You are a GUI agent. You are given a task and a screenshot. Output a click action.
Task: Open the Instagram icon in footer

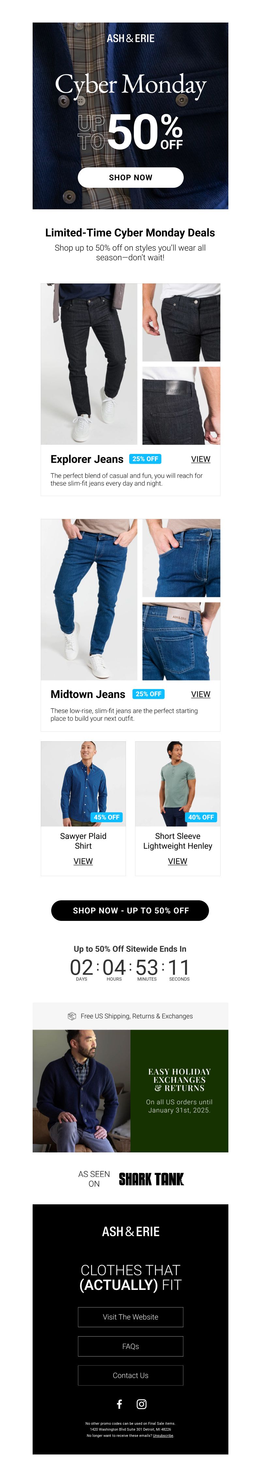(x=142, y=1404)
